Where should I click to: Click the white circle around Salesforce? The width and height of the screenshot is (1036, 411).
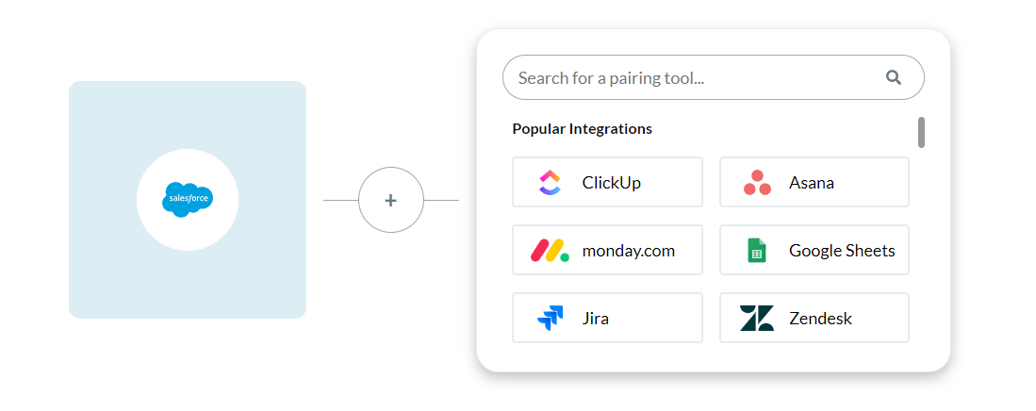click(188, 200)
